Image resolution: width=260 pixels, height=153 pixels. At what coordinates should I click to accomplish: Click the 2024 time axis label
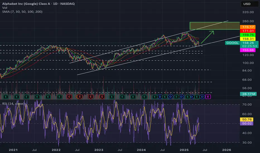141,150
